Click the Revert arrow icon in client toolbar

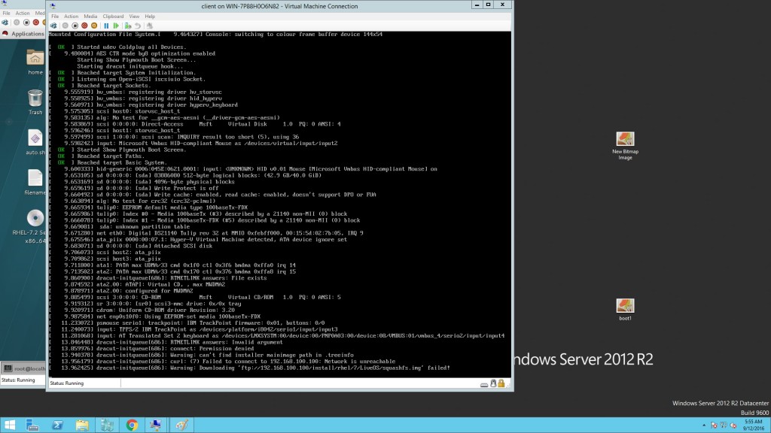click(x=138, y=26)
